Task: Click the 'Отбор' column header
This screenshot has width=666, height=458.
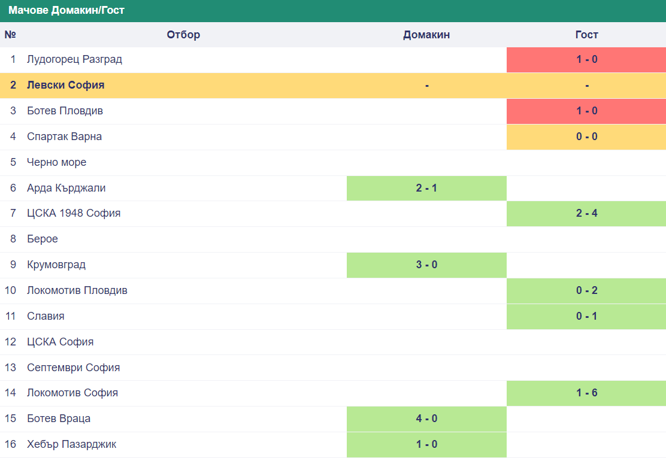Action: pos(183,35)
